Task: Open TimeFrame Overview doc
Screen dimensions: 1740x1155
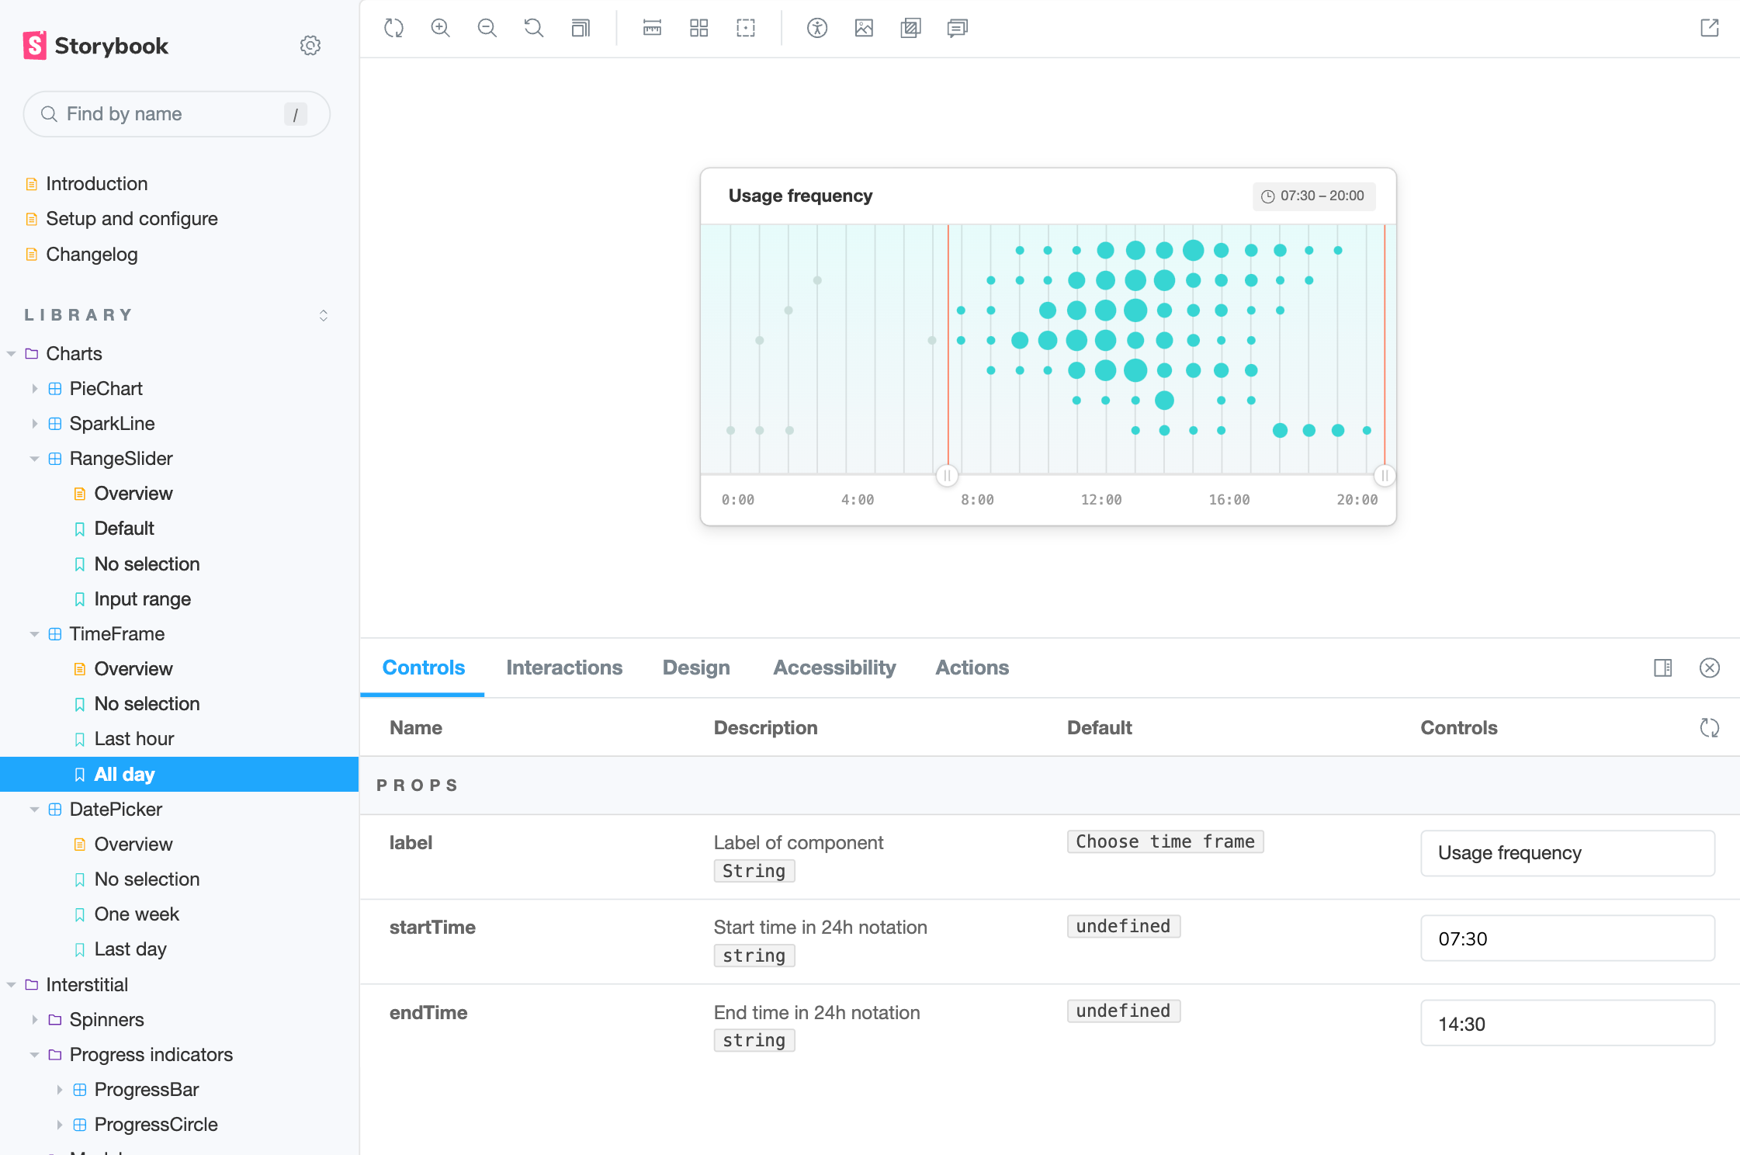Action: (x=133, y=669)
